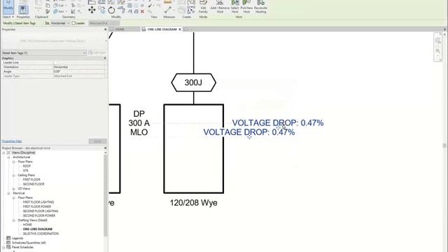Image resolution: width=448 pixels, height=252 pixels.
Task: Select the Rotate tool icon
Action: pyautogui.click(x=111, y=10)
